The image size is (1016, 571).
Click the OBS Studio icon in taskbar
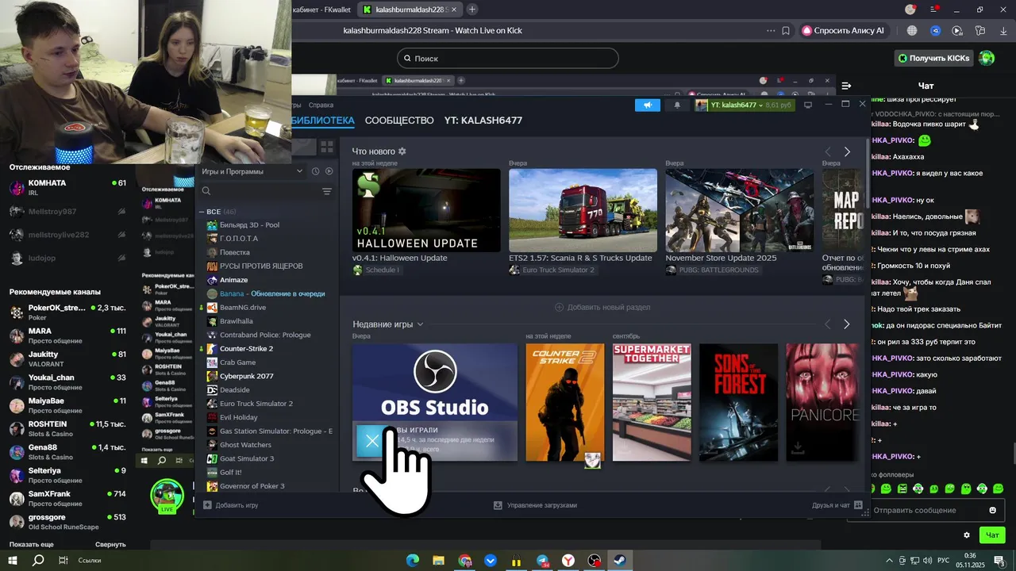[x=595, y=561]
